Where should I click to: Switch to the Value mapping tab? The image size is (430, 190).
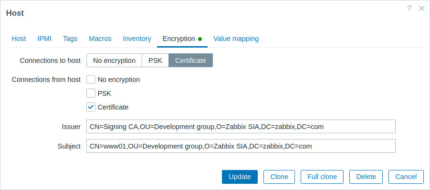click(236, 39)
